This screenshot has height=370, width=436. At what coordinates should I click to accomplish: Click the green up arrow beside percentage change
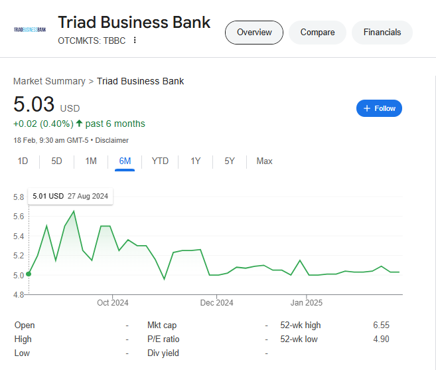[79, 124]
